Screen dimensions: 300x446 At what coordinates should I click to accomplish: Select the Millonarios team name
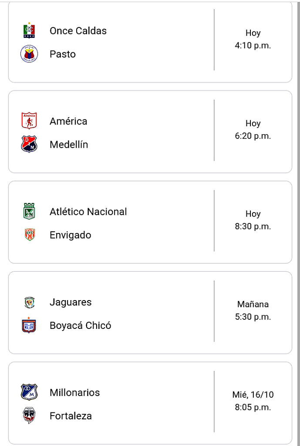click(x=74, y=392)
